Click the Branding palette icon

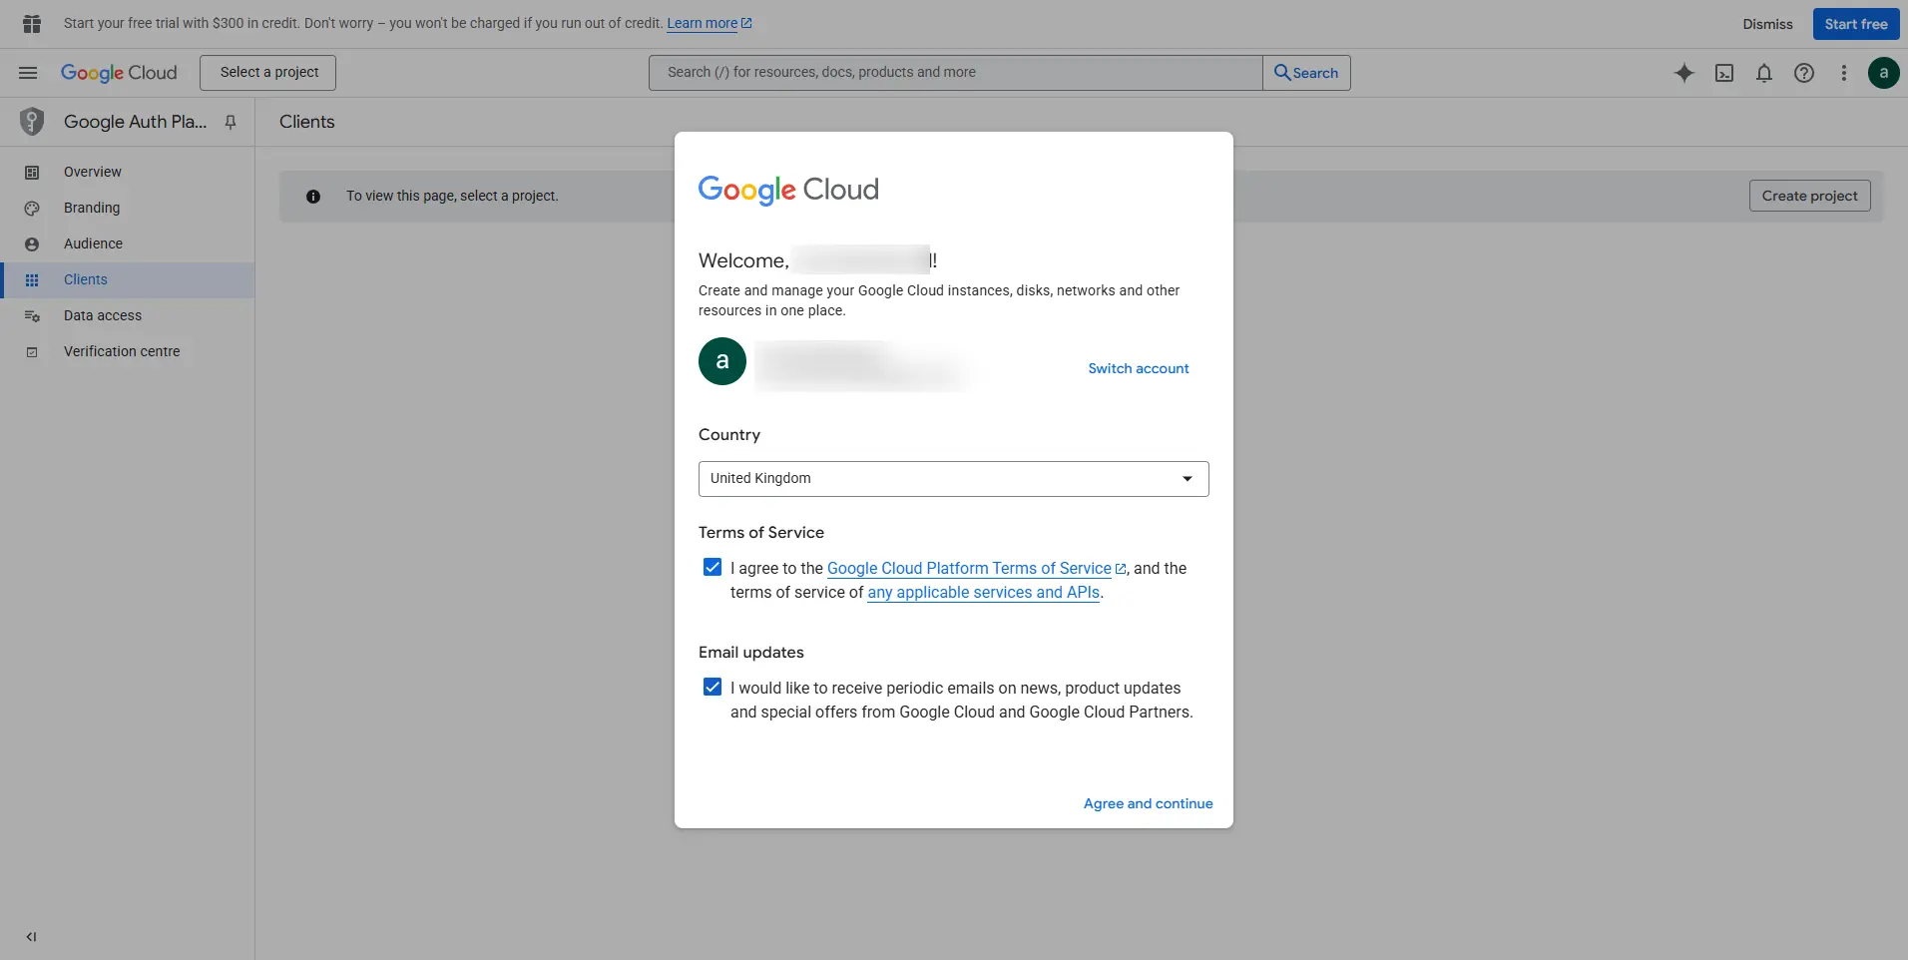click(32, 209)
